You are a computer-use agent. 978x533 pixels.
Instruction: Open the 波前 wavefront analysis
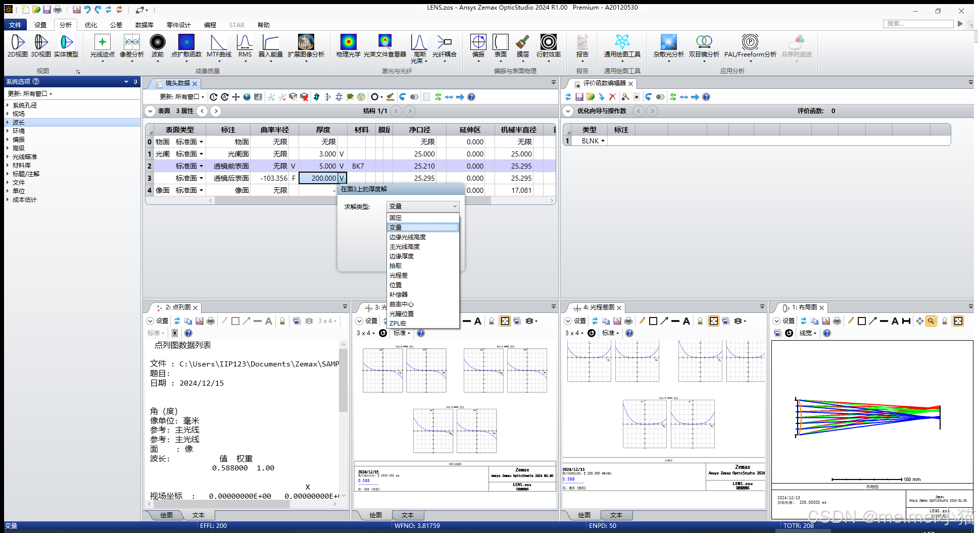(x=158, y=48)
